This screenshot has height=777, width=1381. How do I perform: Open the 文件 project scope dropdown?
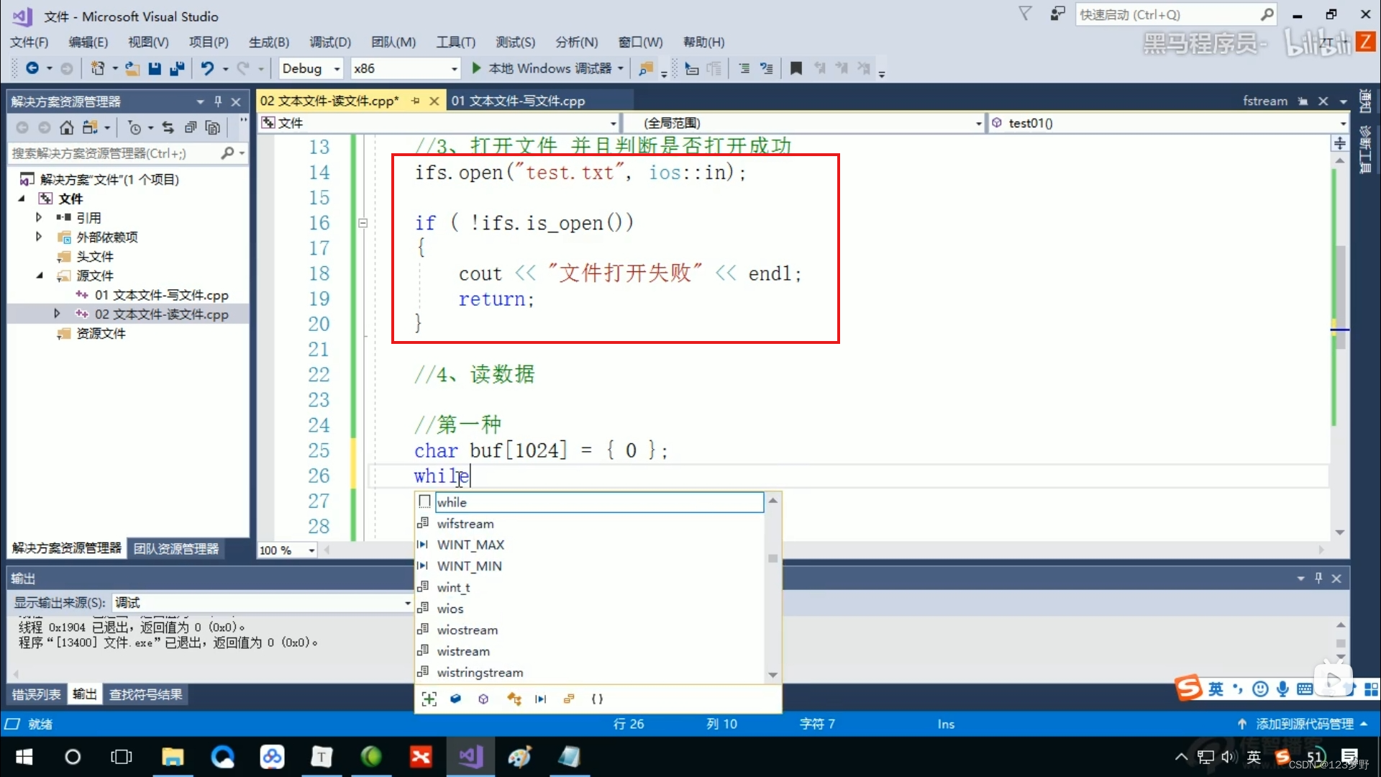[613, 123]
